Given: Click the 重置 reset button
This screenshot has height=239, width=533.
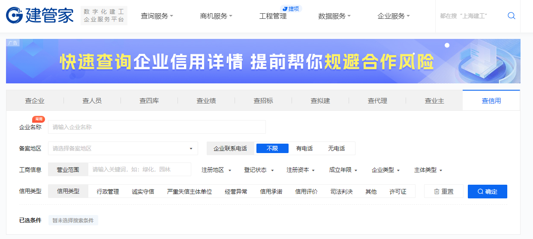Looking at the screenshot, I should click(x=444, y=192).
